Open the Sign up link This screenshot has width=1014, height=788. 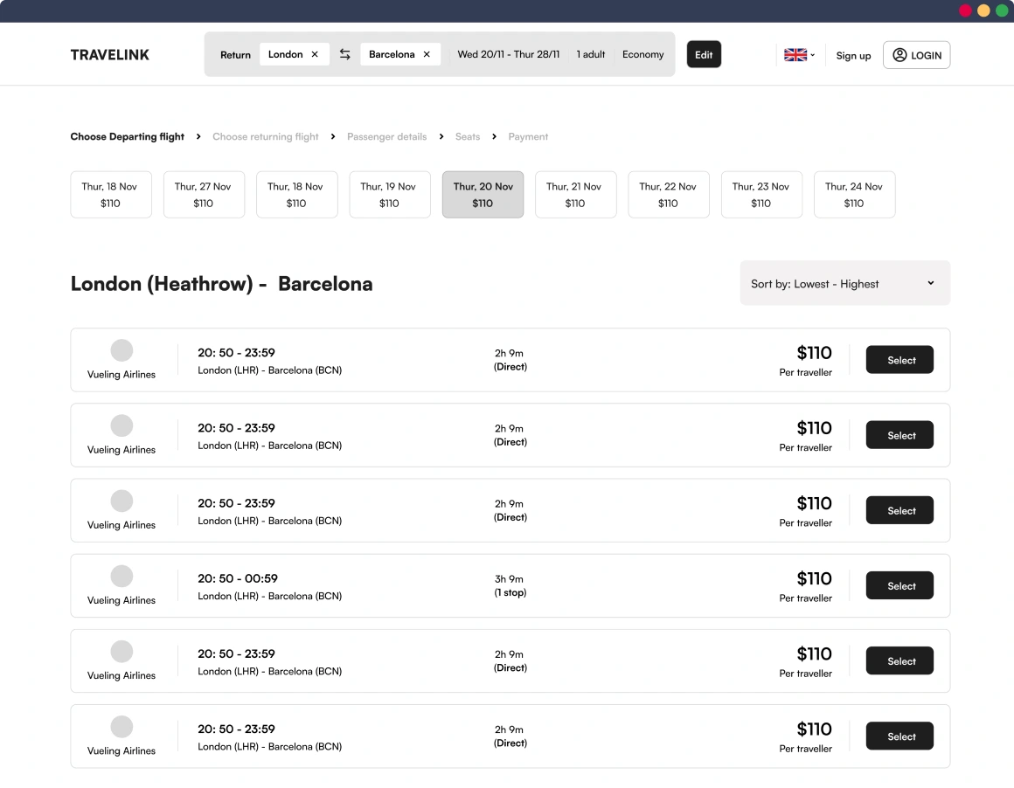853,55
